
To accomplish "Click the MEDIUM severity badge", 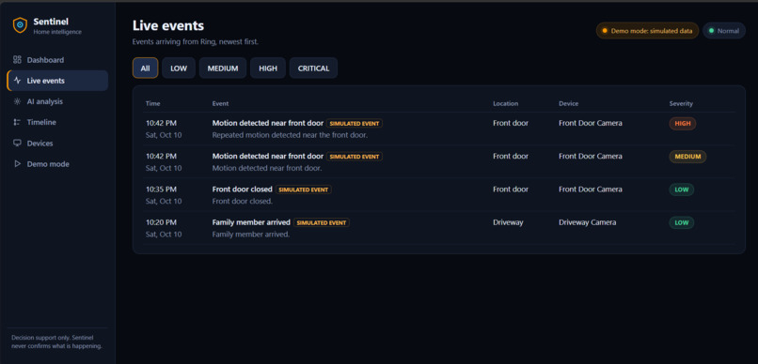I will click(x=687, y=157).
